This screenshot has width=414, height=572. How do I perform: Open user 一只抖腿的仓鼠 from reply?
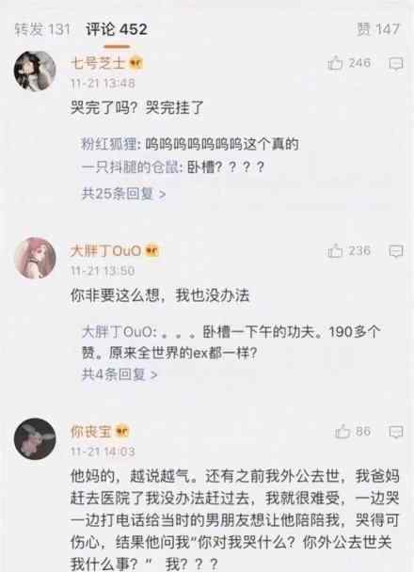(130, 167)
